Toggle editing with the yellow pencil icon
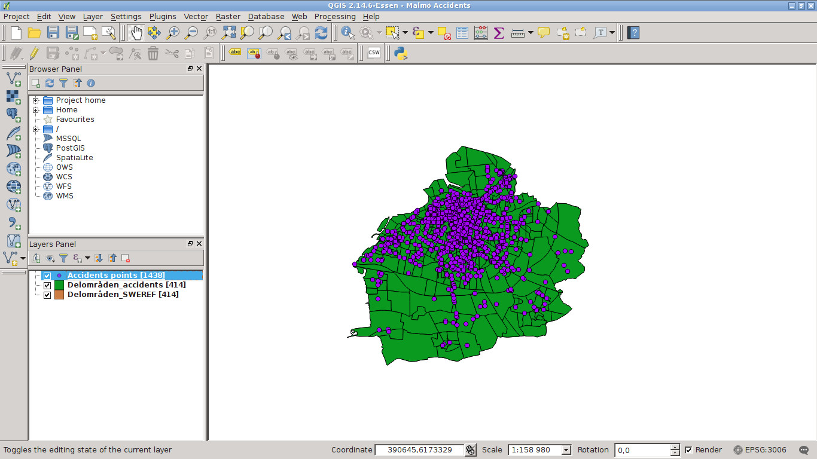 [34, 53]
